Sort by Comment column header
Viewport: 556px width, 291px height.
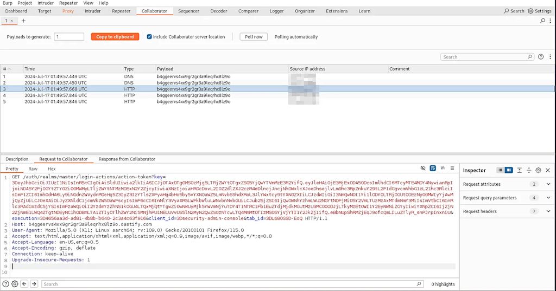click(471, 69)
